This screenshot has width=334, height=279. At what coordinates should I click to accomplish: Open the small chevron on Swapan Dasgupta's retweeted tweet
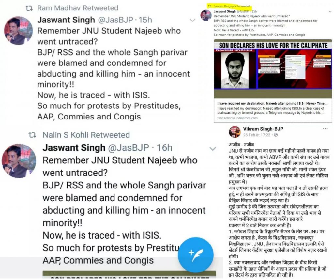330,12
